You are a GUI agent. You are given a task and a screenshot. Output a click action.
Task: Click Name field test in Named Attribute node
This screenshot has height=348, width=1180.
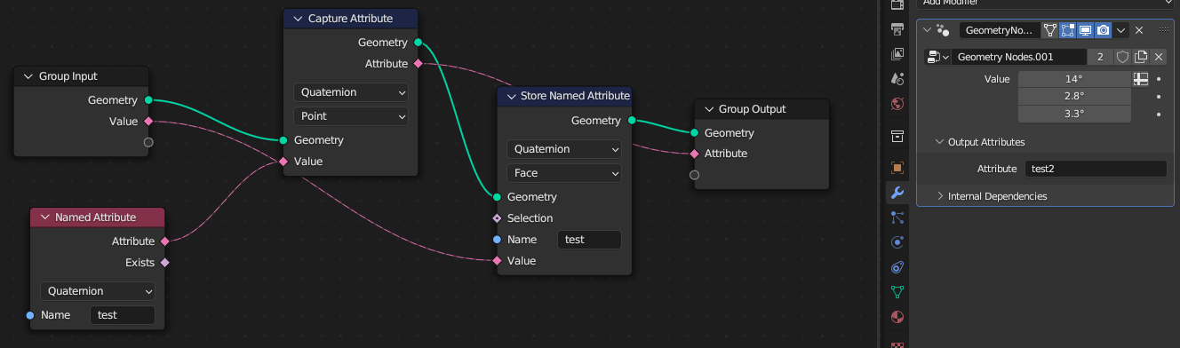point(123,315)
